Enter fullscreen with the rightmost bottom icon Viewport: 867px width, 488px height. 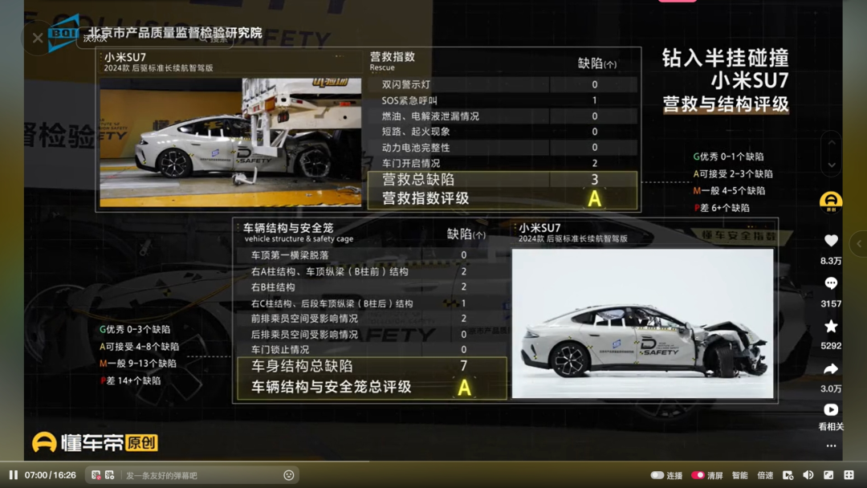849,475
